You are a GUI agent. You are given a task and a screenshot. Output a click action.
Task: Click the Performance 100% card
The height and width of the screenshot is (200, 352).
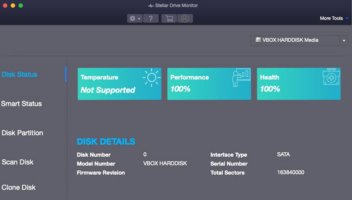point(209,84)
